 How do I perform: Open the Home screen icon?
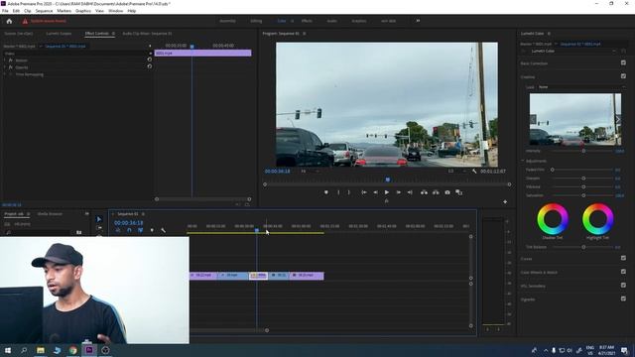(x=9, y=21)
